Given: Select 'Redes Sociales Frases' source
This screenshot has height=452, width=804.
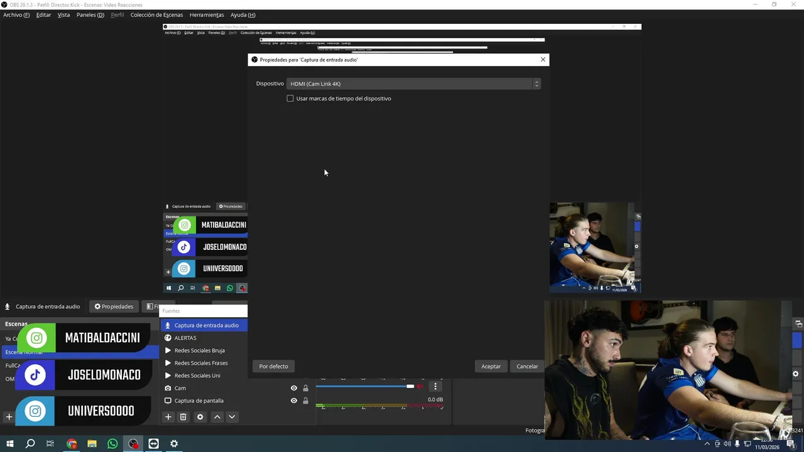Looking at the screenshot, I should [204, 363].
